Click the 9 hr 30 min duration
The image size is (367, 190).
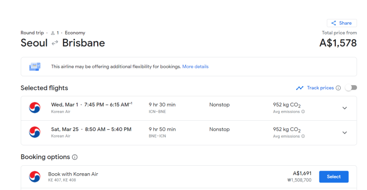coord(162,104)
